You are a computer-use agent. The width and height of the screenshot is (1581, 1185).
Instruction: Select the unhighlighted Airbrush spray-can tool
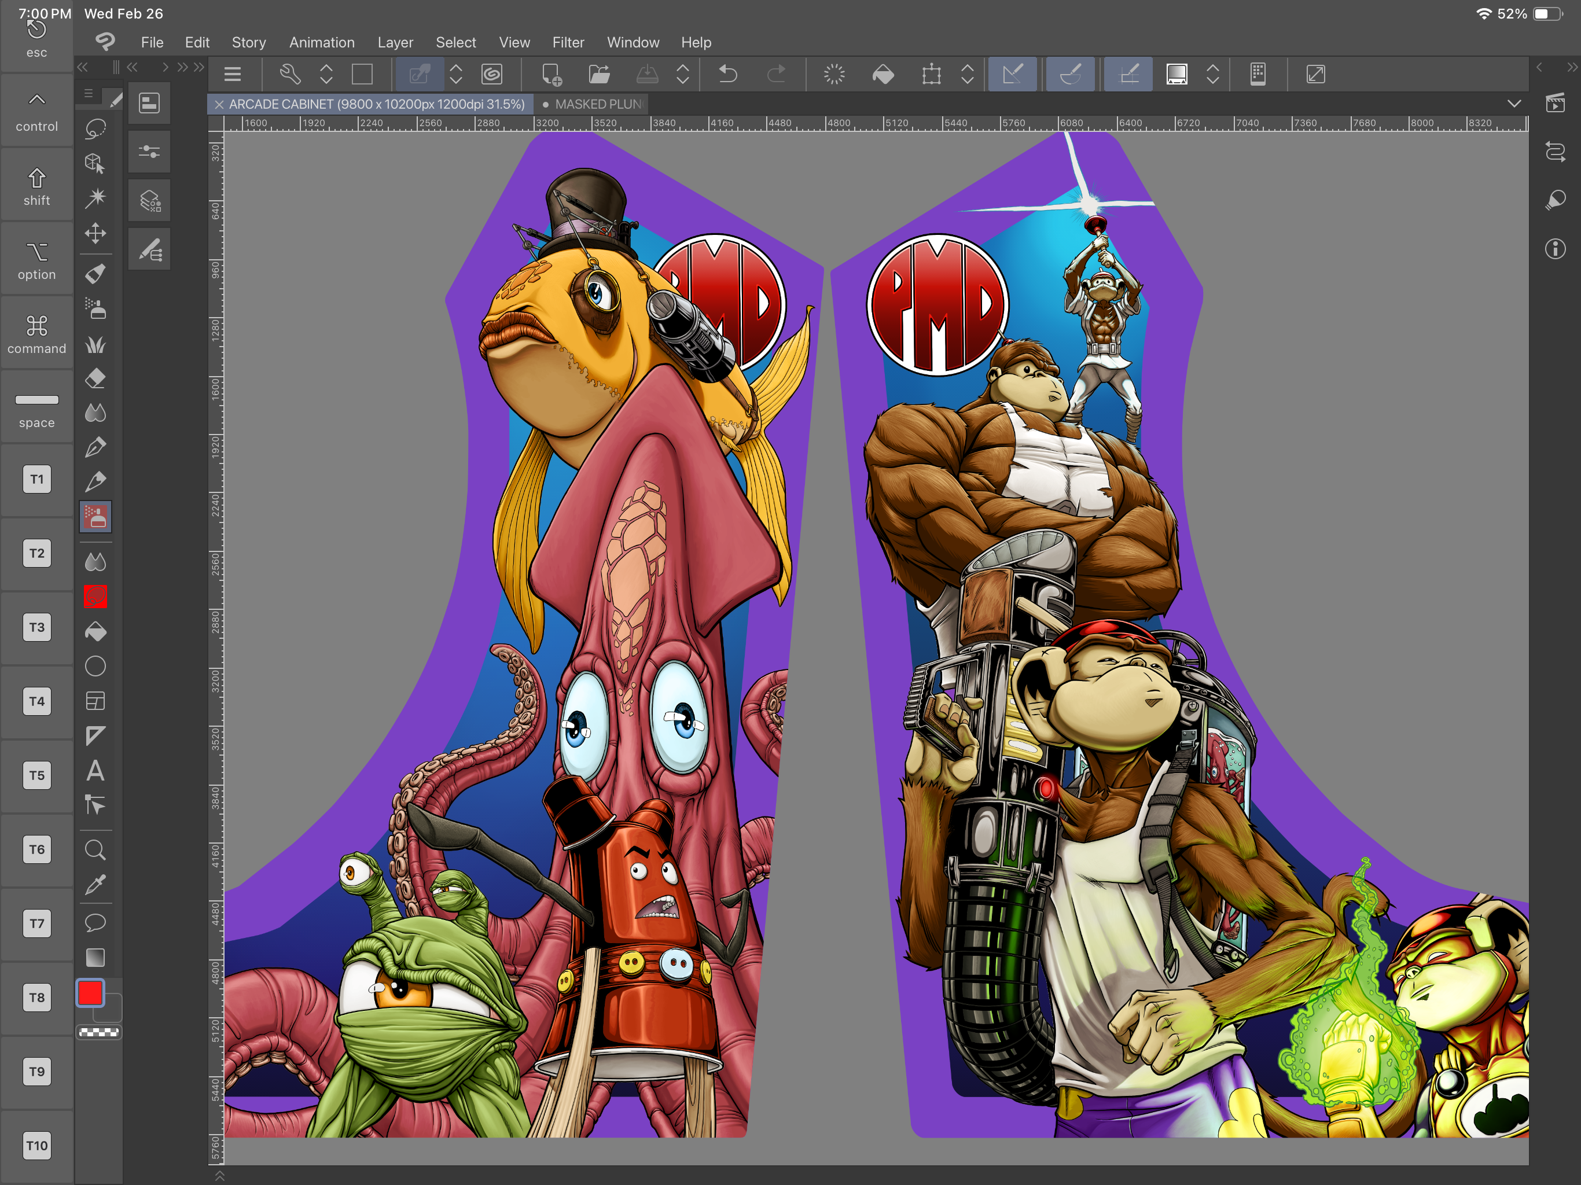(95, 309)
